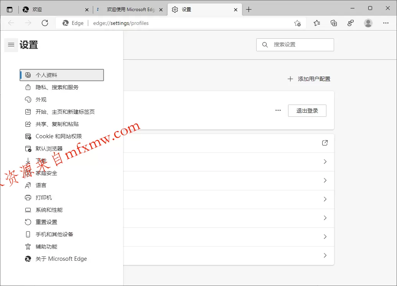Close the 欢迎使用 Microsoft Edge tab

point(161,10)
